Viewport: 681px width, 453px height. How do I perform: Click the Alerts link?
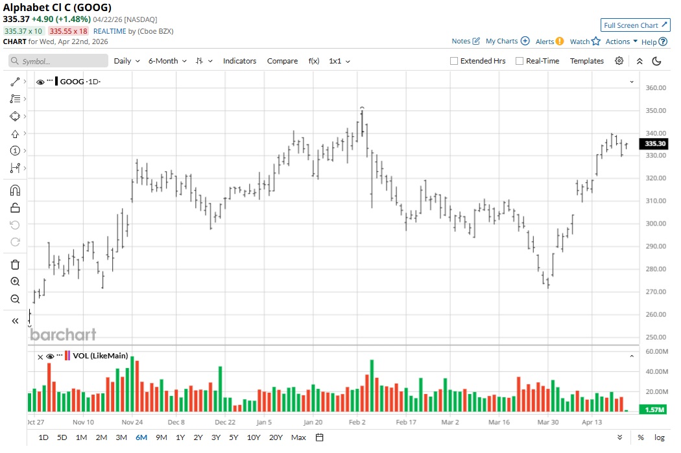(545, 41)
